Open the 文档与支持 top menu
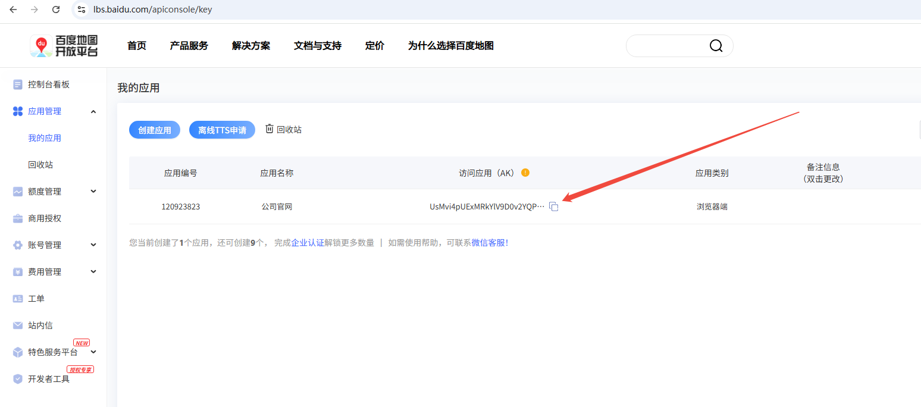 [x=318, y=46]
